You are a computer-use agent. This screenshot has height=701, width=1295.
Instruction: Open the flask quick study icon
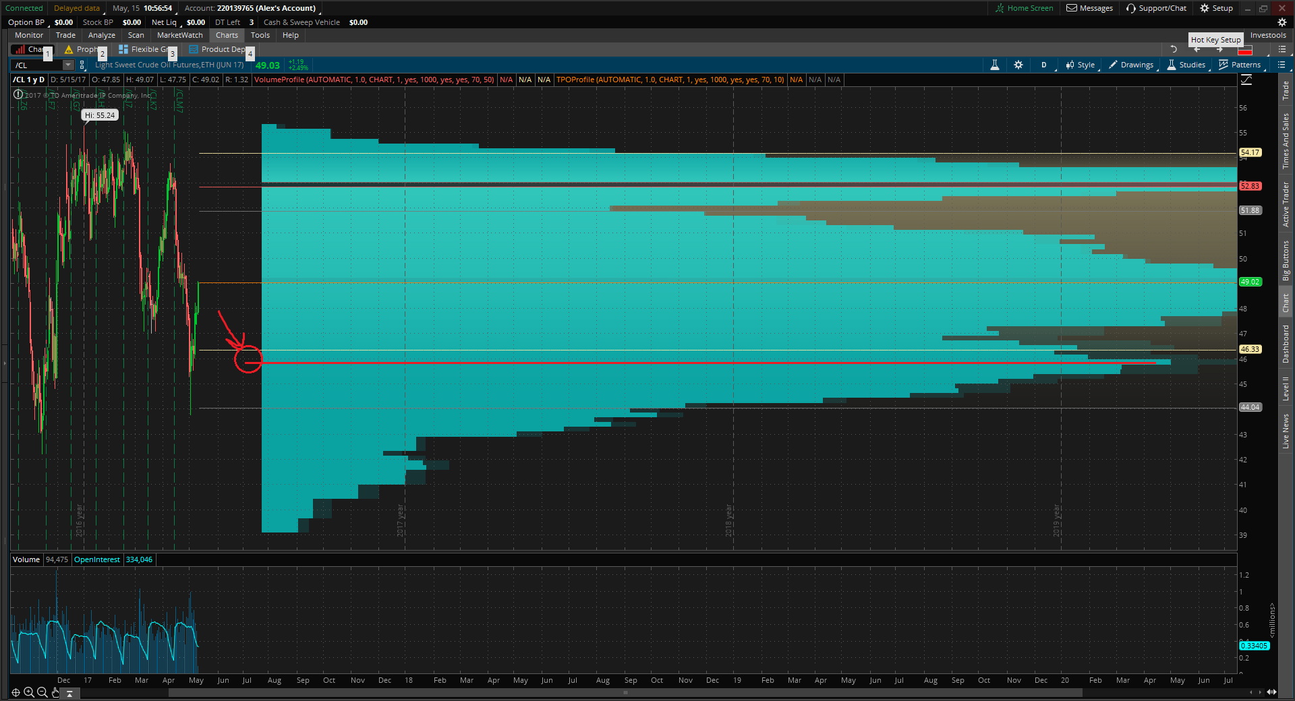(x=994, y=65)
